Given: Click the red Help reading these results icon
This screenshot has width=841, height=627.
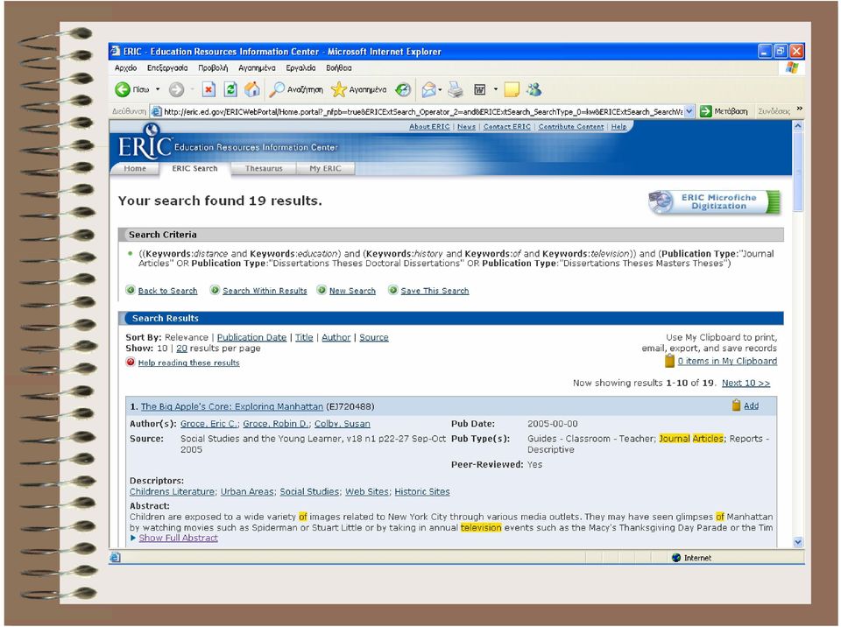Looking at the screenshot, I should [131, 362].
